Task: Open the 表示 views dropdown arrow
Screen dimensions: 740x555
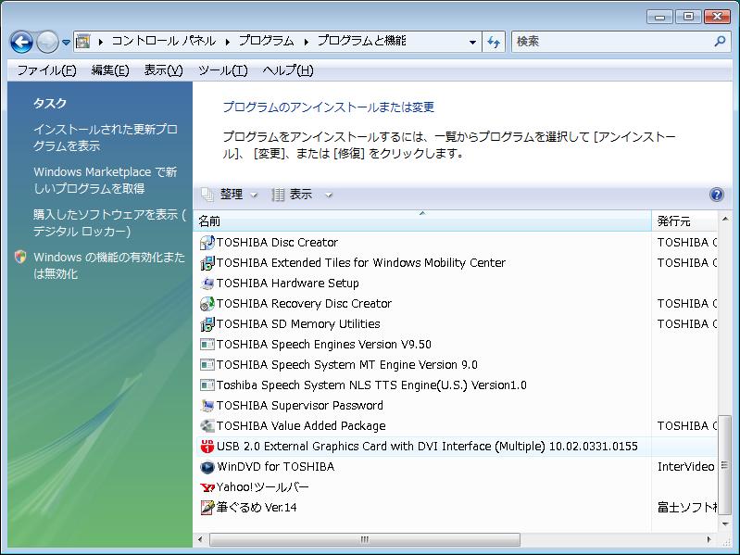Action: tap(329, 195)
